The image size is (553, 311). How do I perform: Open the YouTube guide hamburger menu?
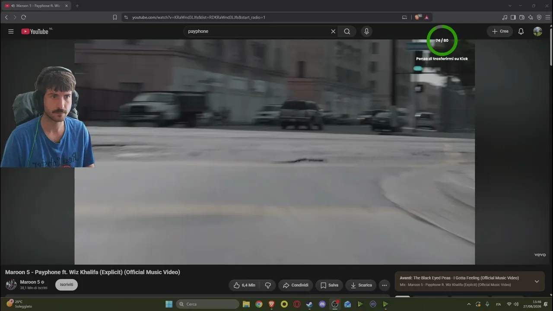tap(11, 31)
